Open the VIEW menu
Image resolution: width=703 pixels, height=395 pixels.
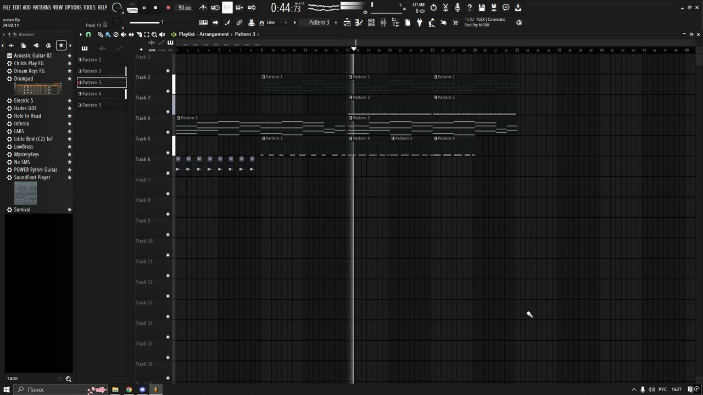(x=58, y=8)
